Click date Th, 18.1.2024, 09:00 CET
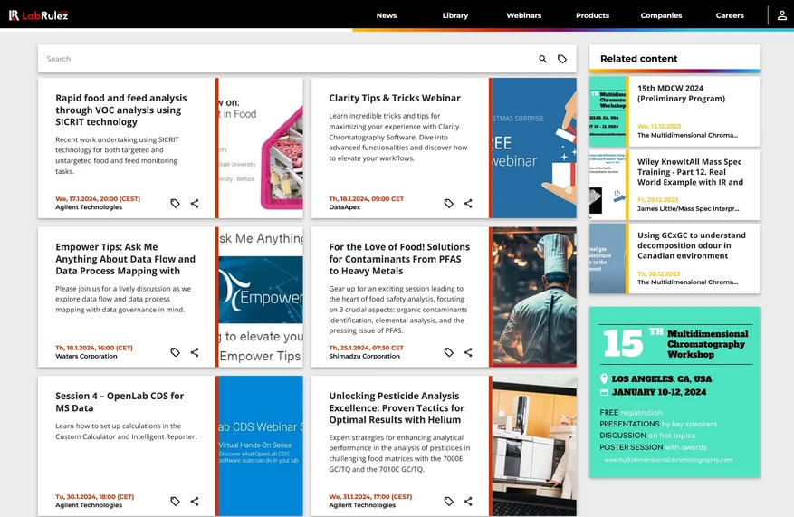 pyautogui.click(x=366, y=199)
